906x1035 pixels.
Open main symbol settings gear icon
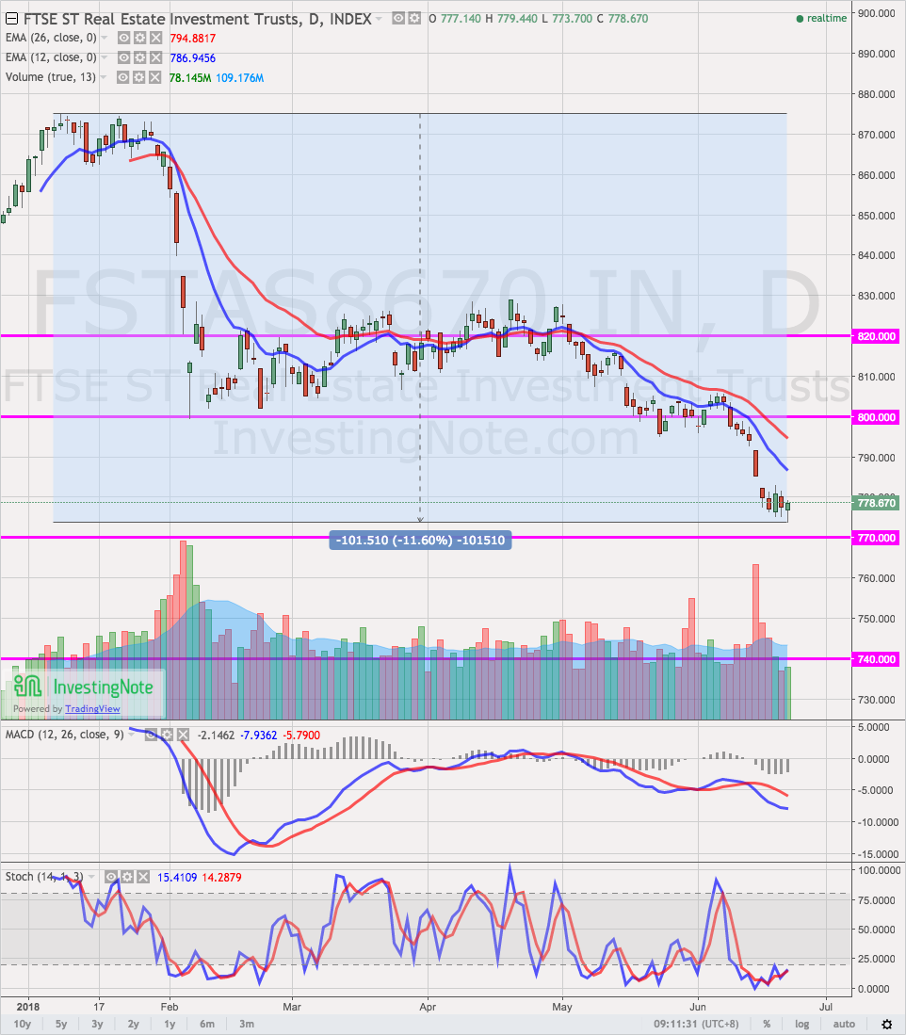click(x=414, y=18)
